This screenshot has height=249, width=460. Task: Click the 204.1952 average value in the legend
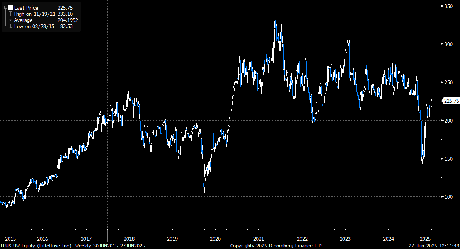point(68,20)
